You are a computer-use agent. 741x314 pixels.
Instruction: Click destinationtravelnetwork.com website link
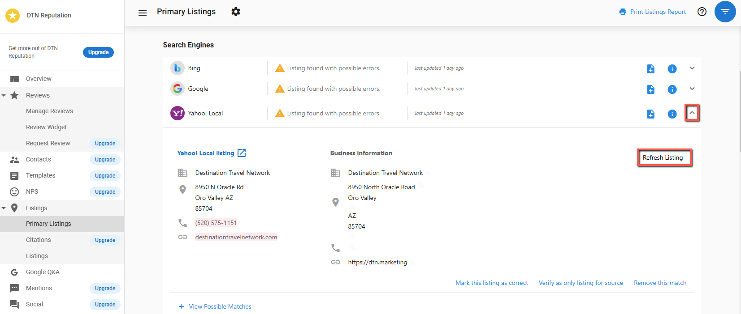point(236,237)
